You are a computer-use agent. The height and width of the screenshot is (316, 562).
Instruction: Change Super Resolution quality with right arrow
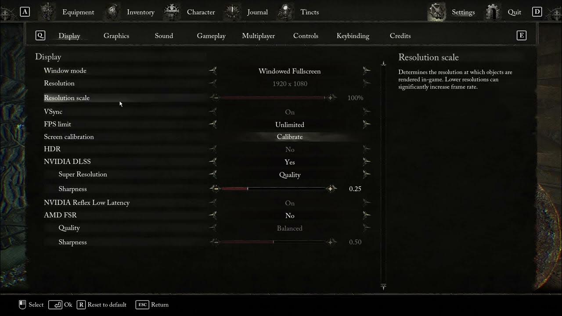(x=367, y=174)
